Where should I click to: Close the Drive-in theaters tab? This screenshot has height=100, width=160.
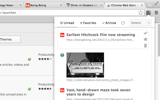tap(101, 5)
